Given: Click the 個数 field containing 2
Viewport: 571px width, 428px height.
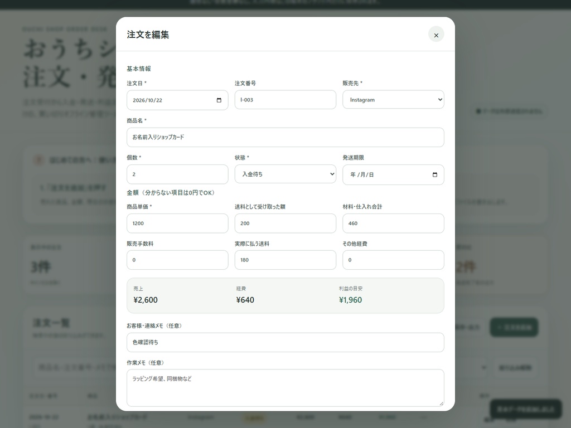Looking at the screenshot, I should coord(177,174).
